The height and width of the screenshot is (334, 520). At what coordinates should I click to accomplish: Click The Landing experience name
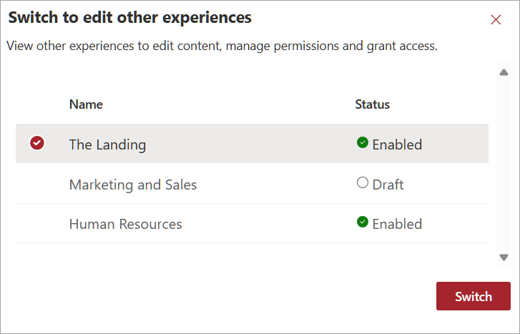point(107,144)
